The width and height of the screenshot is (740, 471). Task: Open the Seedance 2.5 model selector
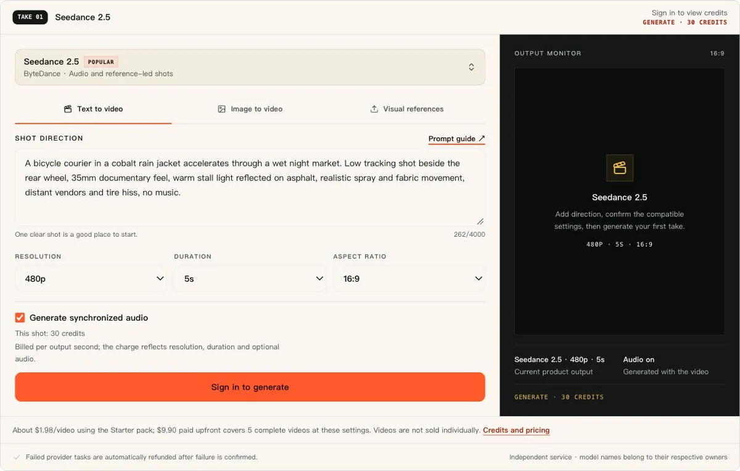pyautogui.click(x=250, y=67)
